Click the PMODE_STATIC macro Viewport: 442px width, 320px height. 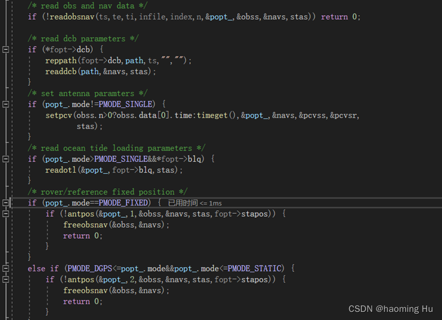255,268
